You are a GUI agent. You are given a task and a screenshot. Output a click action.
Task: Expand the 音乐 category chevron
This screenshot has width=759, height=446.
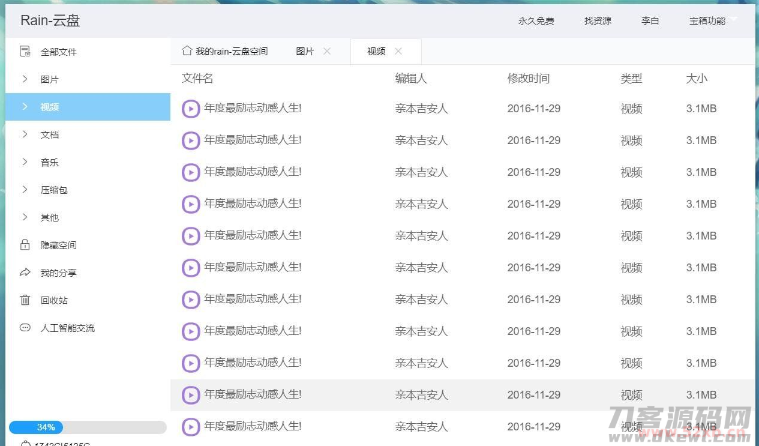coord(25,162)
